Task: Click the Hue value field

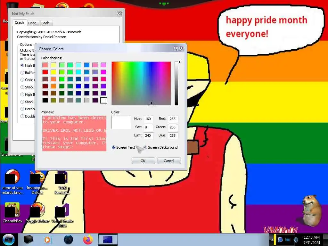Action: click(x=148, y=119)
